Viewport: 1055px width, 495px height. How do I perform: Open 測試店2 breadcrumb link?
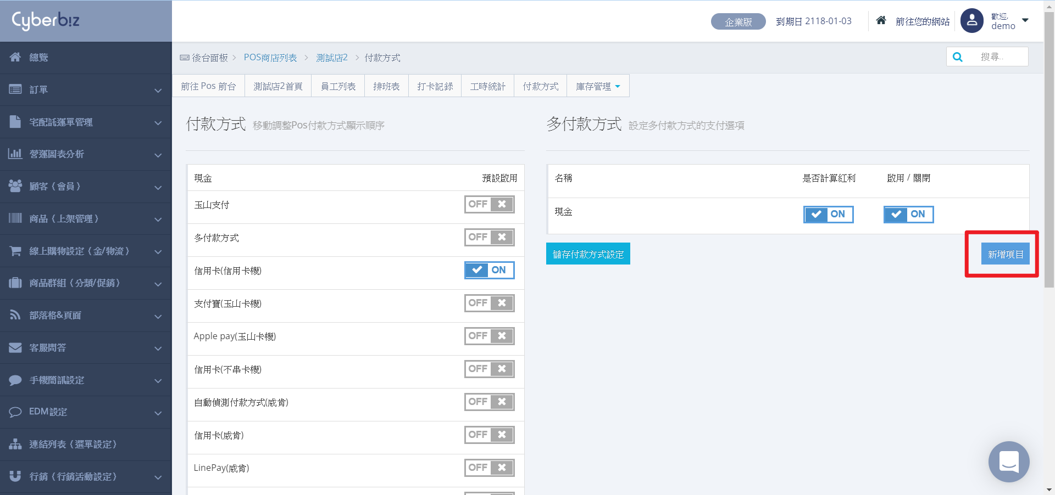pos(332,58)
